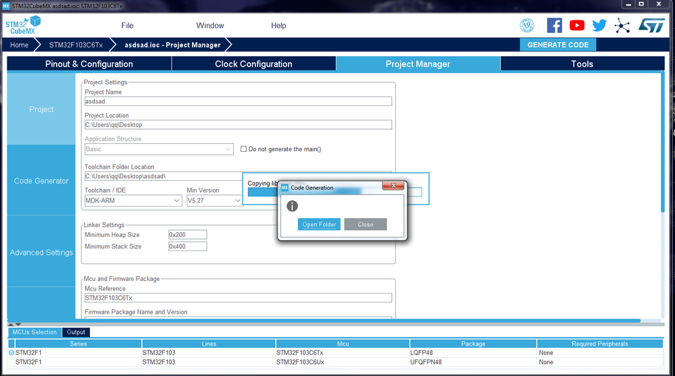Click the LQFP48 package cell
Screen dimensions: 675x376
[473, 353]
